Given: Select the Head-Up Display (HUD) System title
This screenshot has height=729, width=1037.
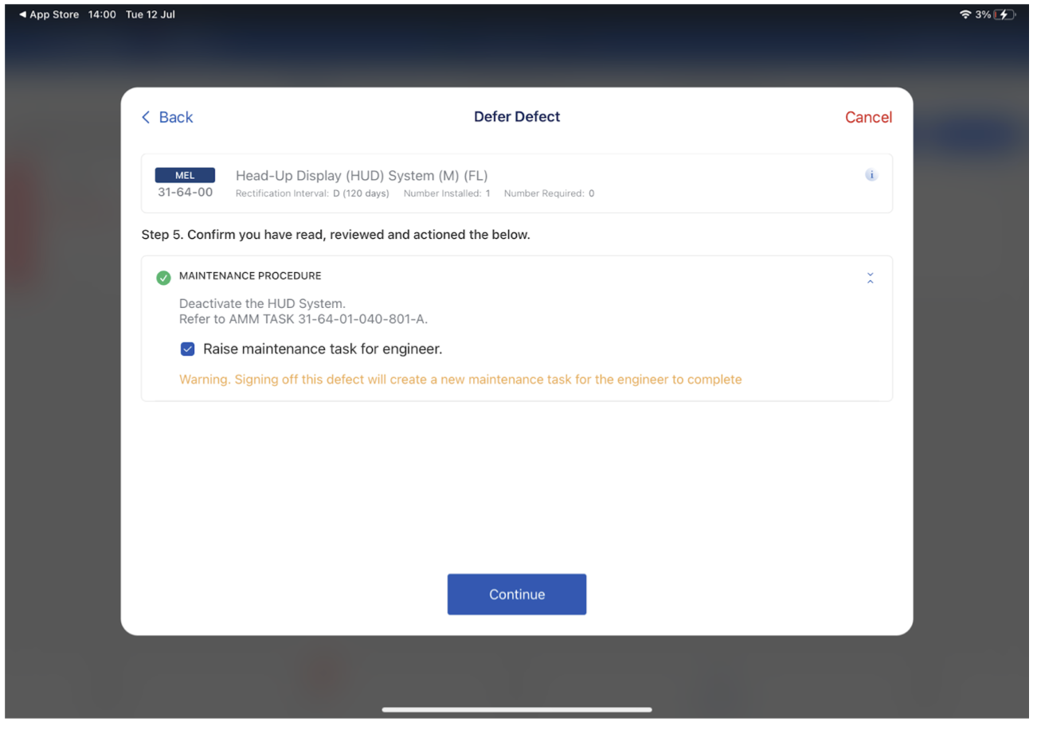Looking at the screenshot, I should 362,176.
